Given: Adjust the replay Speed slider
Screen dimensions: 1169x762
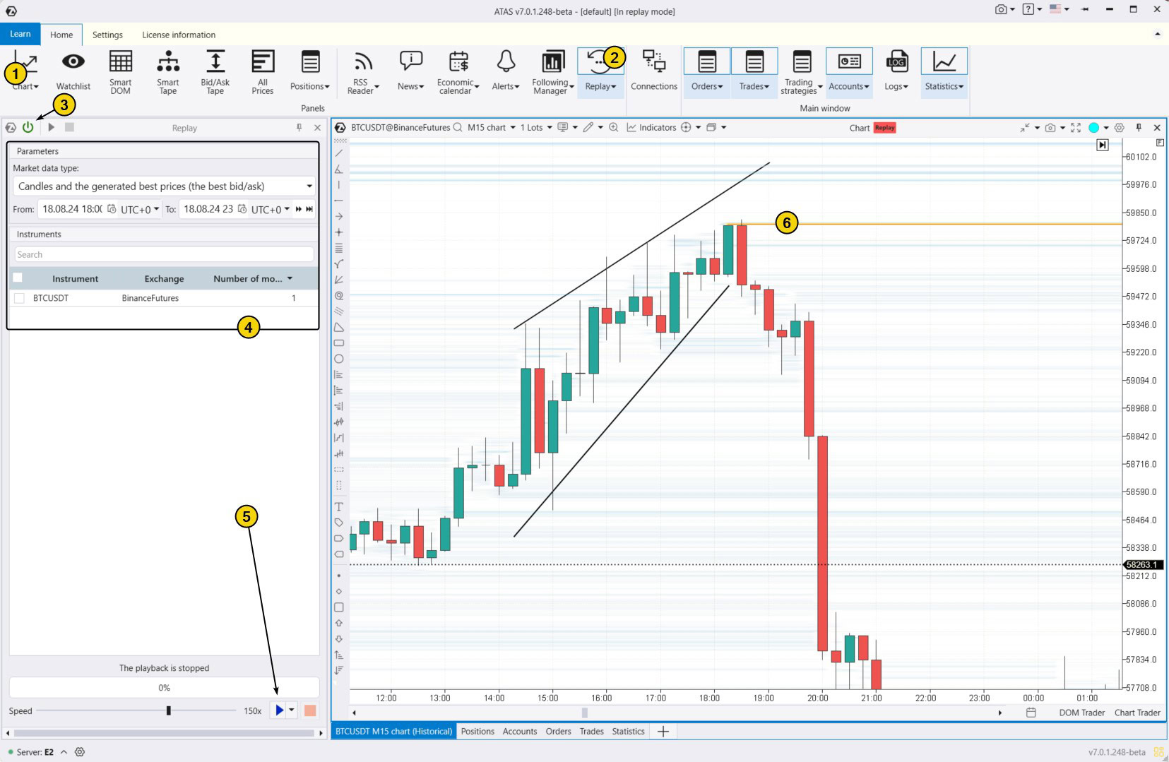Looking at the screenshot, I should coord(168,711).
